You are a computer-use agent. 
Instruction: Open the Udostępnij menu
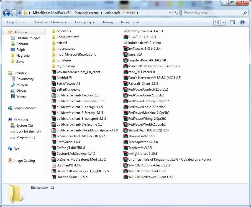point(85,22)
